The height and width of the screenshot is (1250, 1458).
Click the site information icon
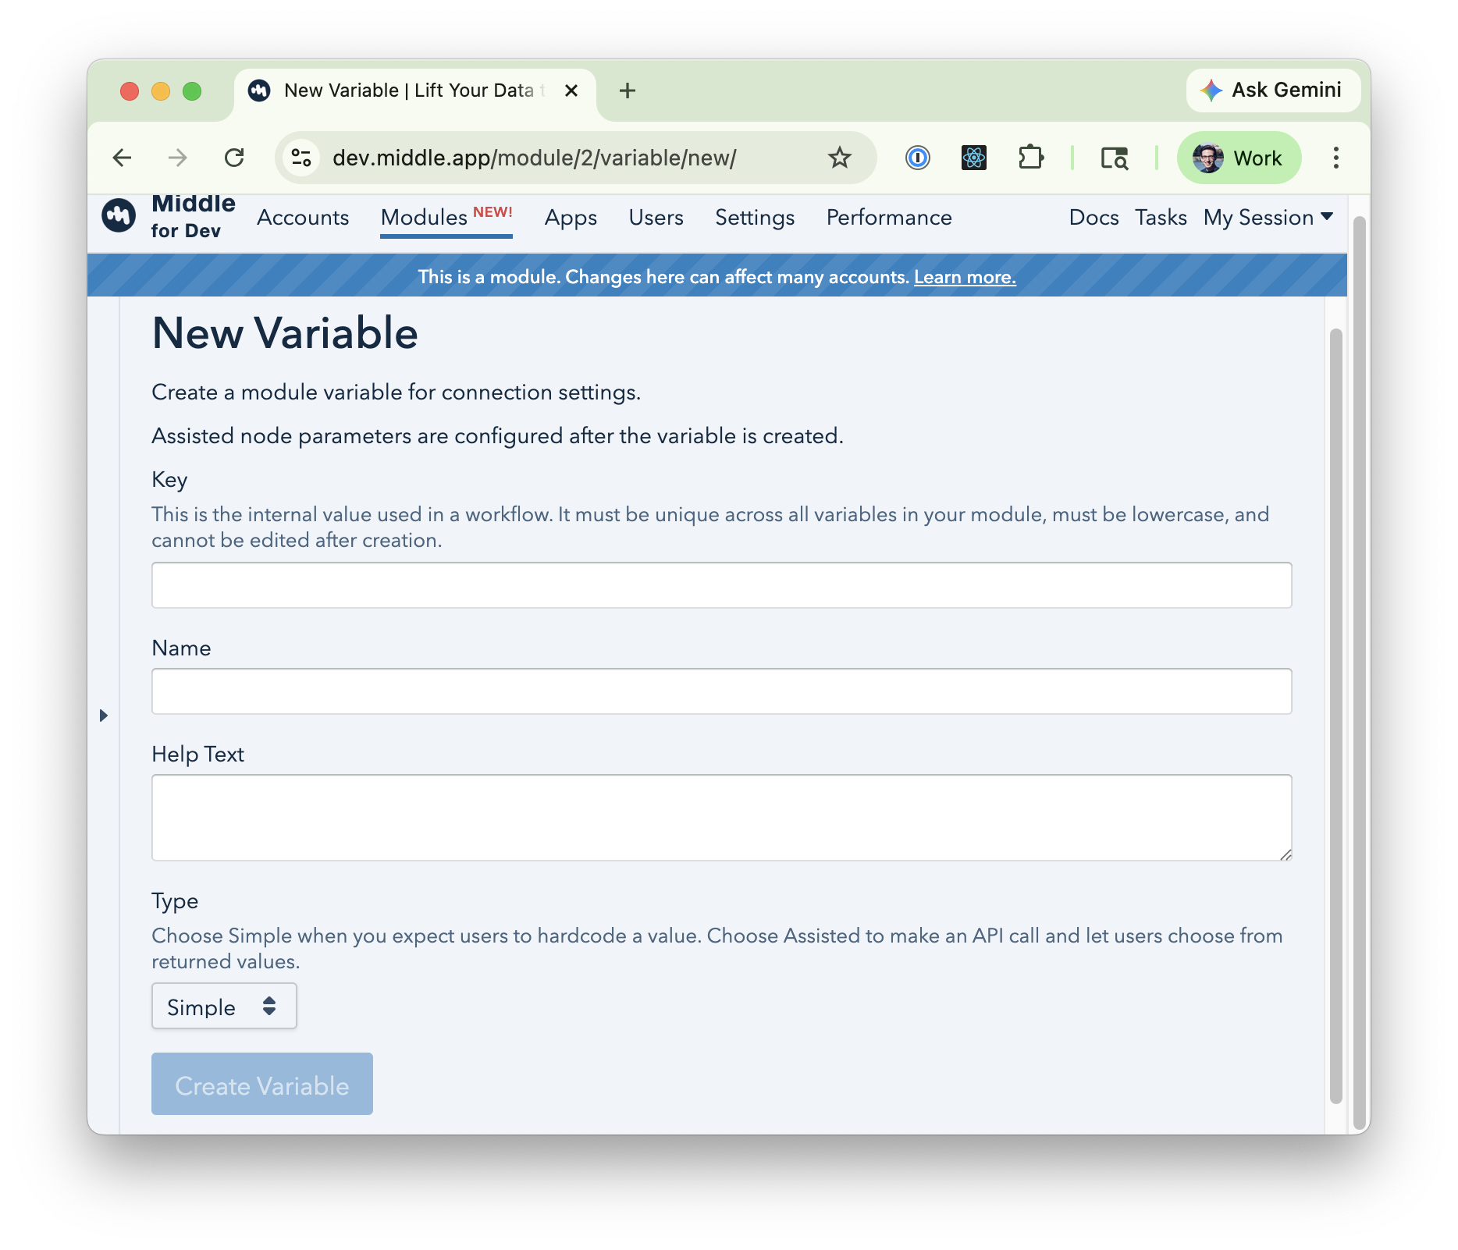click(x=301, y=158)
